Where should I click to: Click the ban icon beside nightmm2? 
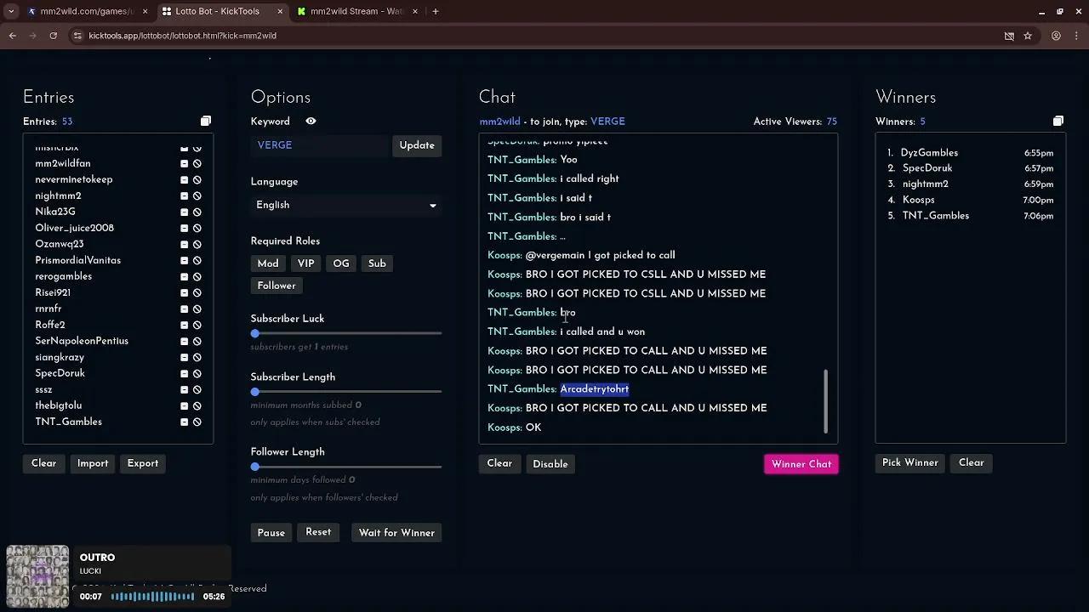pos(197,195)
